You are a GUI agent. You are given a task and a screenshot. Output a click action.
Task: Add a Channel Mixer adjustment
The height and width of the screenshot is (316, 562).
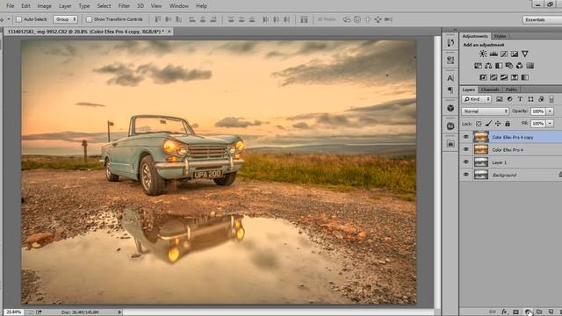(x=519, y=66)
